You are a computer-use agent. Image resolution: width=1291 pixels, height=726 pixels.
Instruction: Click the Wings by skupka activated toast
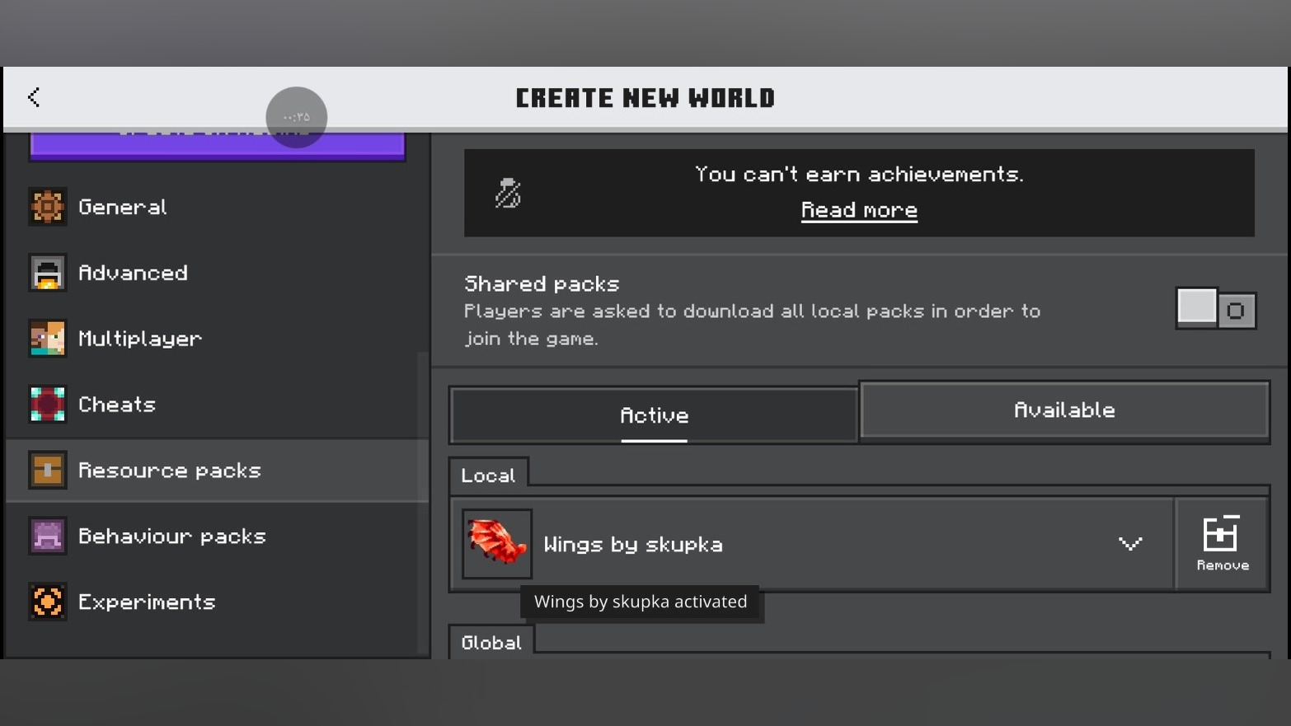(x=641, y=602)
